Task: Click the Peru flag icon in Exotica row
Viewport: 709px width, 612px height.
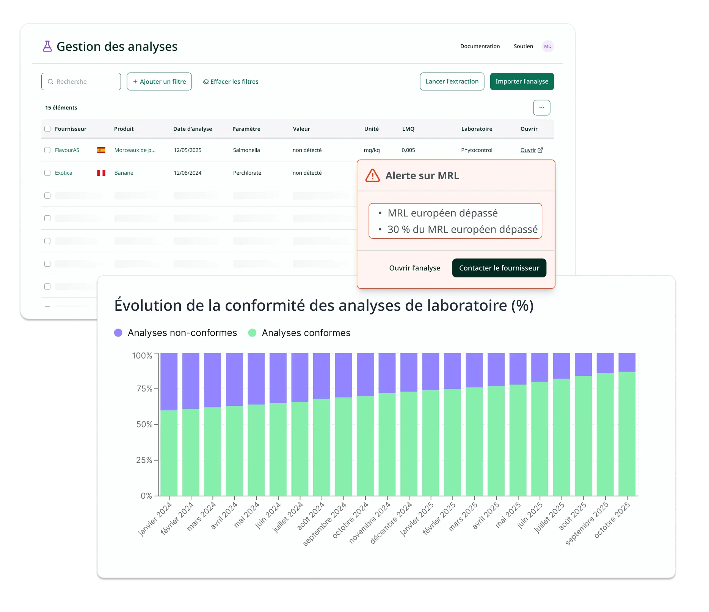Action: tap(101, 173)
